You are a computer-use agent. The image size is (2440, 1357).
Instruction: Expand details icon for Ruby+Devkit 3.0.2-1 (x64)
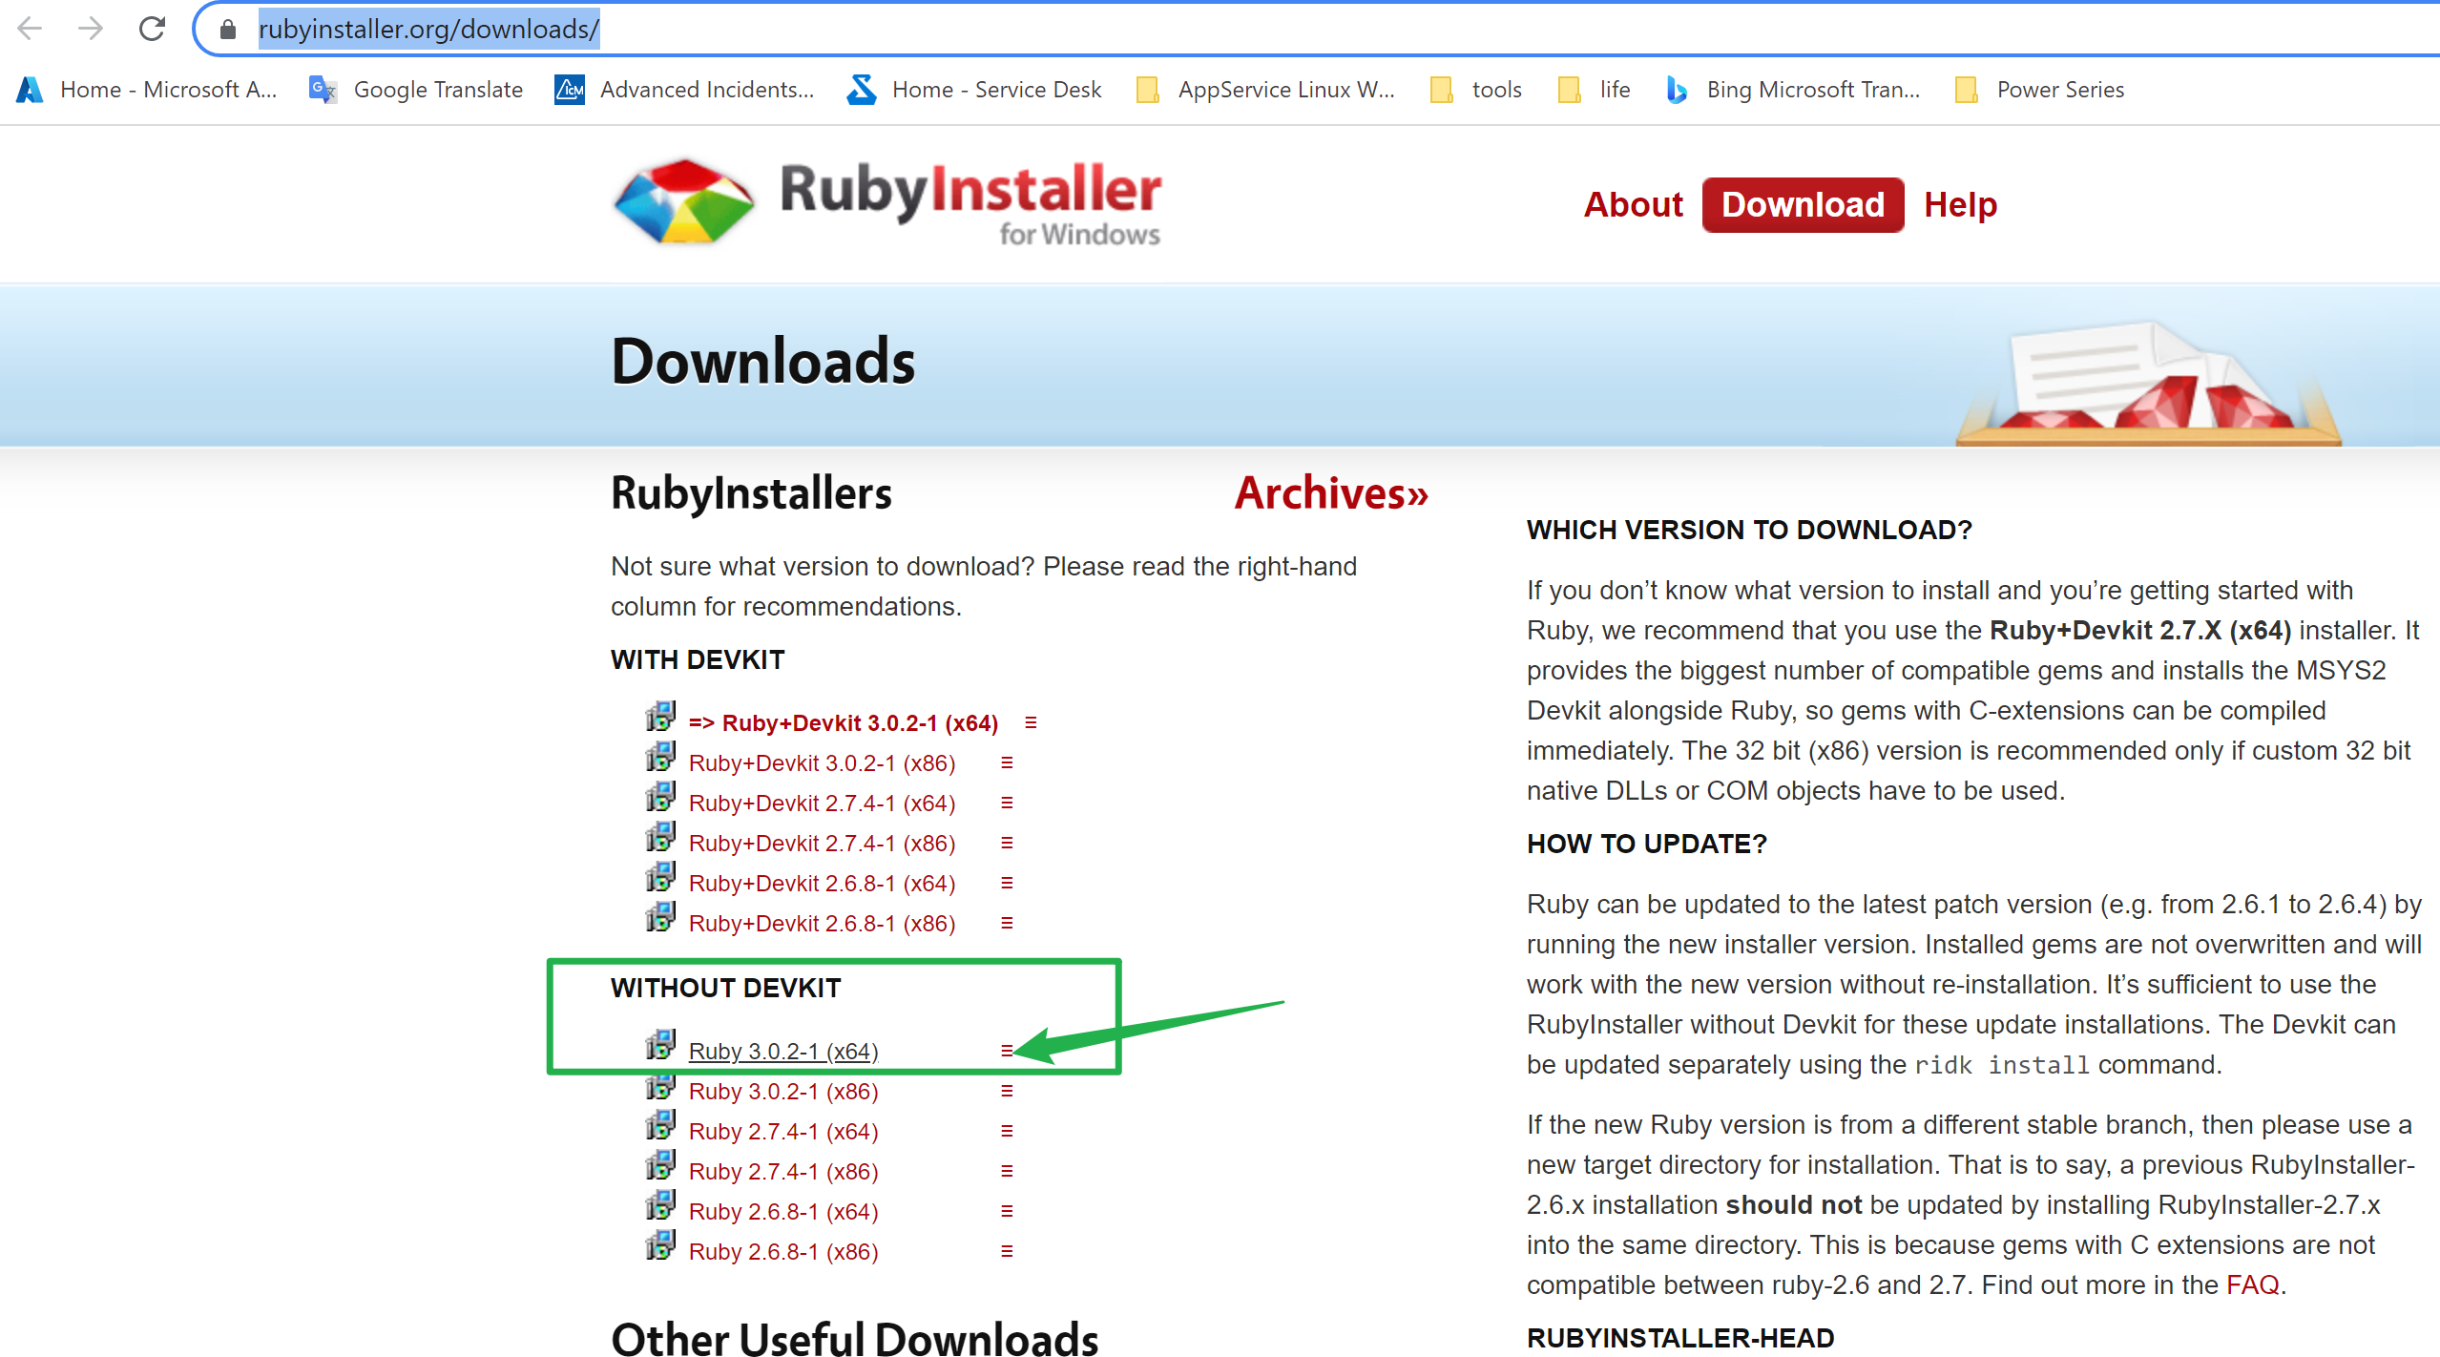(1031, 723)
